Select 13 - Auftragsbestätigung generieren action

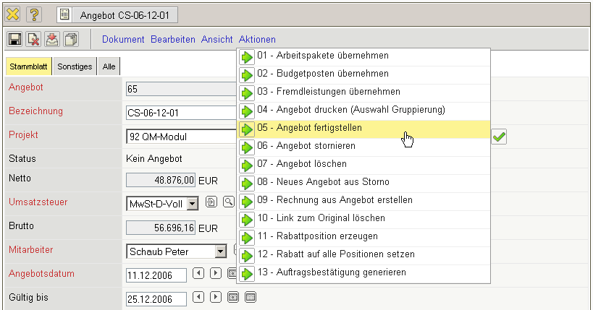point(331,272)
